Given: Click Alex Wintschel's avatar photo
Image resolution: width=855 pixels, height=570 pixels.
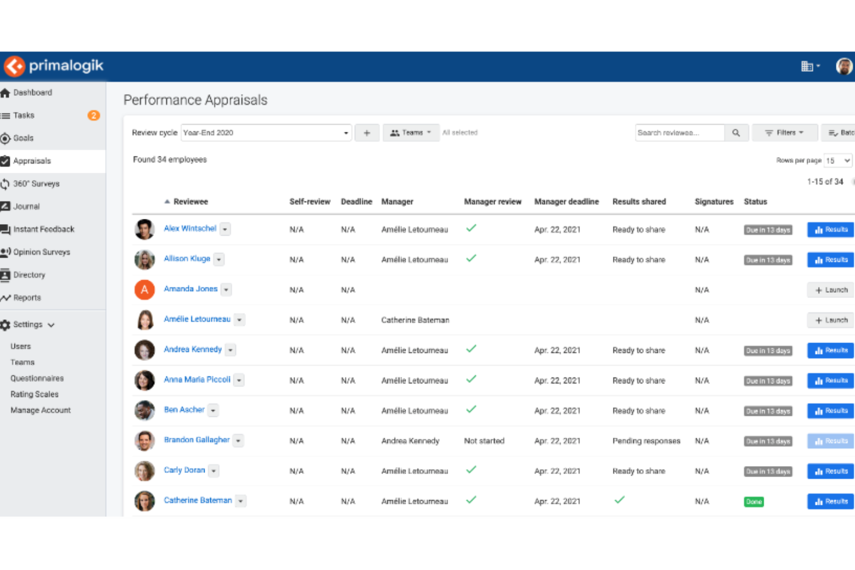Looking at the screenshot, I should [144, 229].
